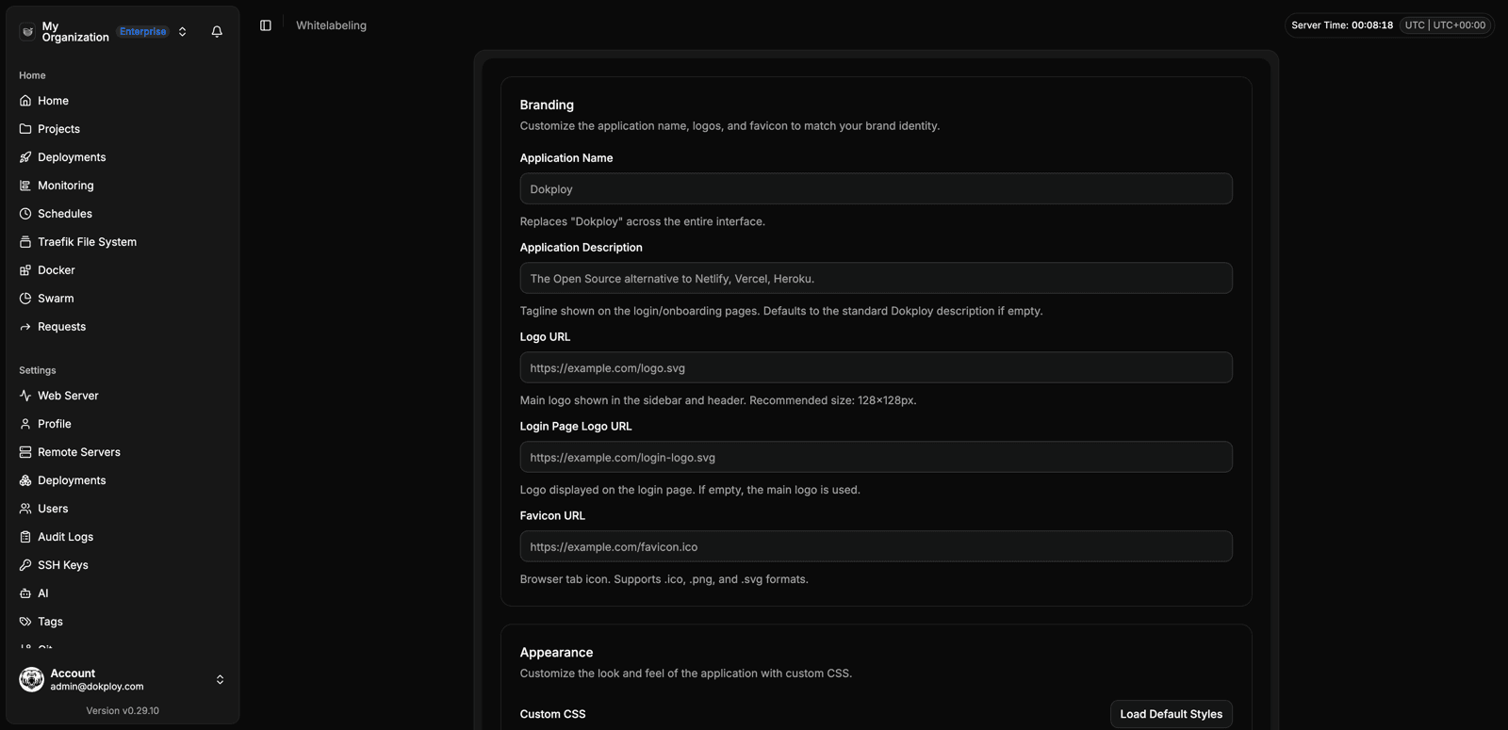Click the admin@dokploy.com email text
This screenshot has width=1508, height=730.
pyautogui.click(x=97, y=687)
